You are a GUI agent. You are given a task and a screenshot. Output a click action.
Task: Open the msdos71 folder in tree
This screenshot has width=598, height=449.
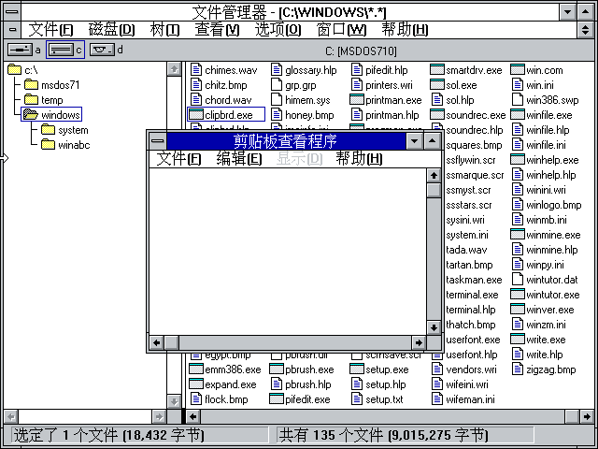pos(52,85)
